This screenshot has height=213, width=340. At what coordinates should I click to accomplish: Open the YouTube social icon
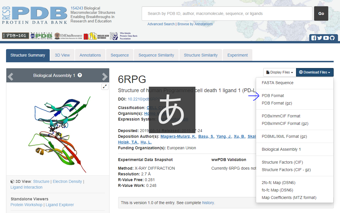pos(326,38)
